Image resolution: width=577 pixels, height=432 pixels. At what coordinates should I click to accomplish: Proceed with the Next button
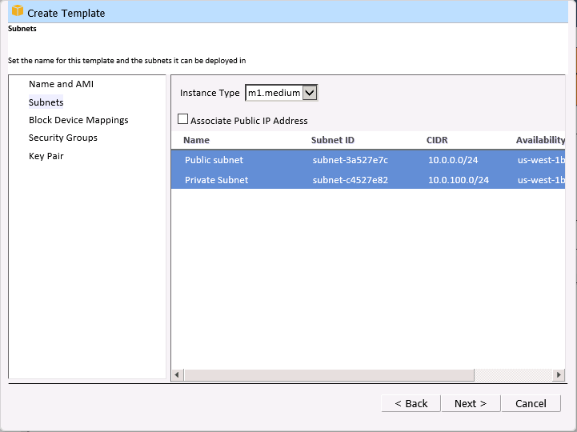coord(470,403)
